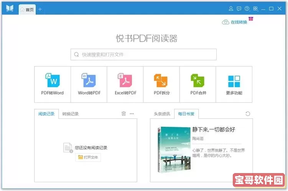Viewport: 288px width, 191px height.
Task: Click the book description starting 心静了
Action: pos(219,153)
